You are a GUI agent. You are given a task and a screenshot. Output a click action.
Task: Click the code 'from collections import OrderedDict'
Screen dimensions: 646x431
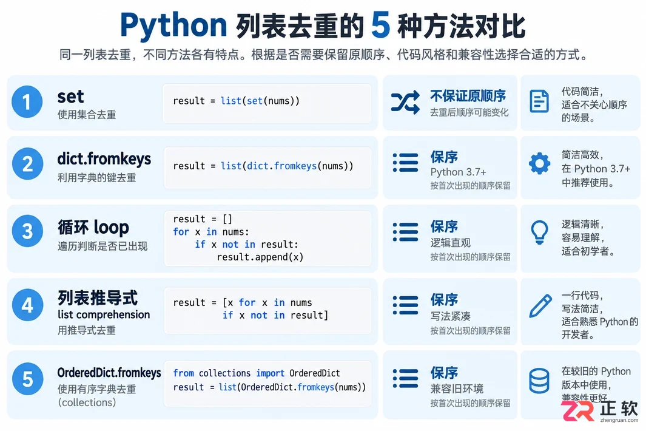(x=256, y=373)
